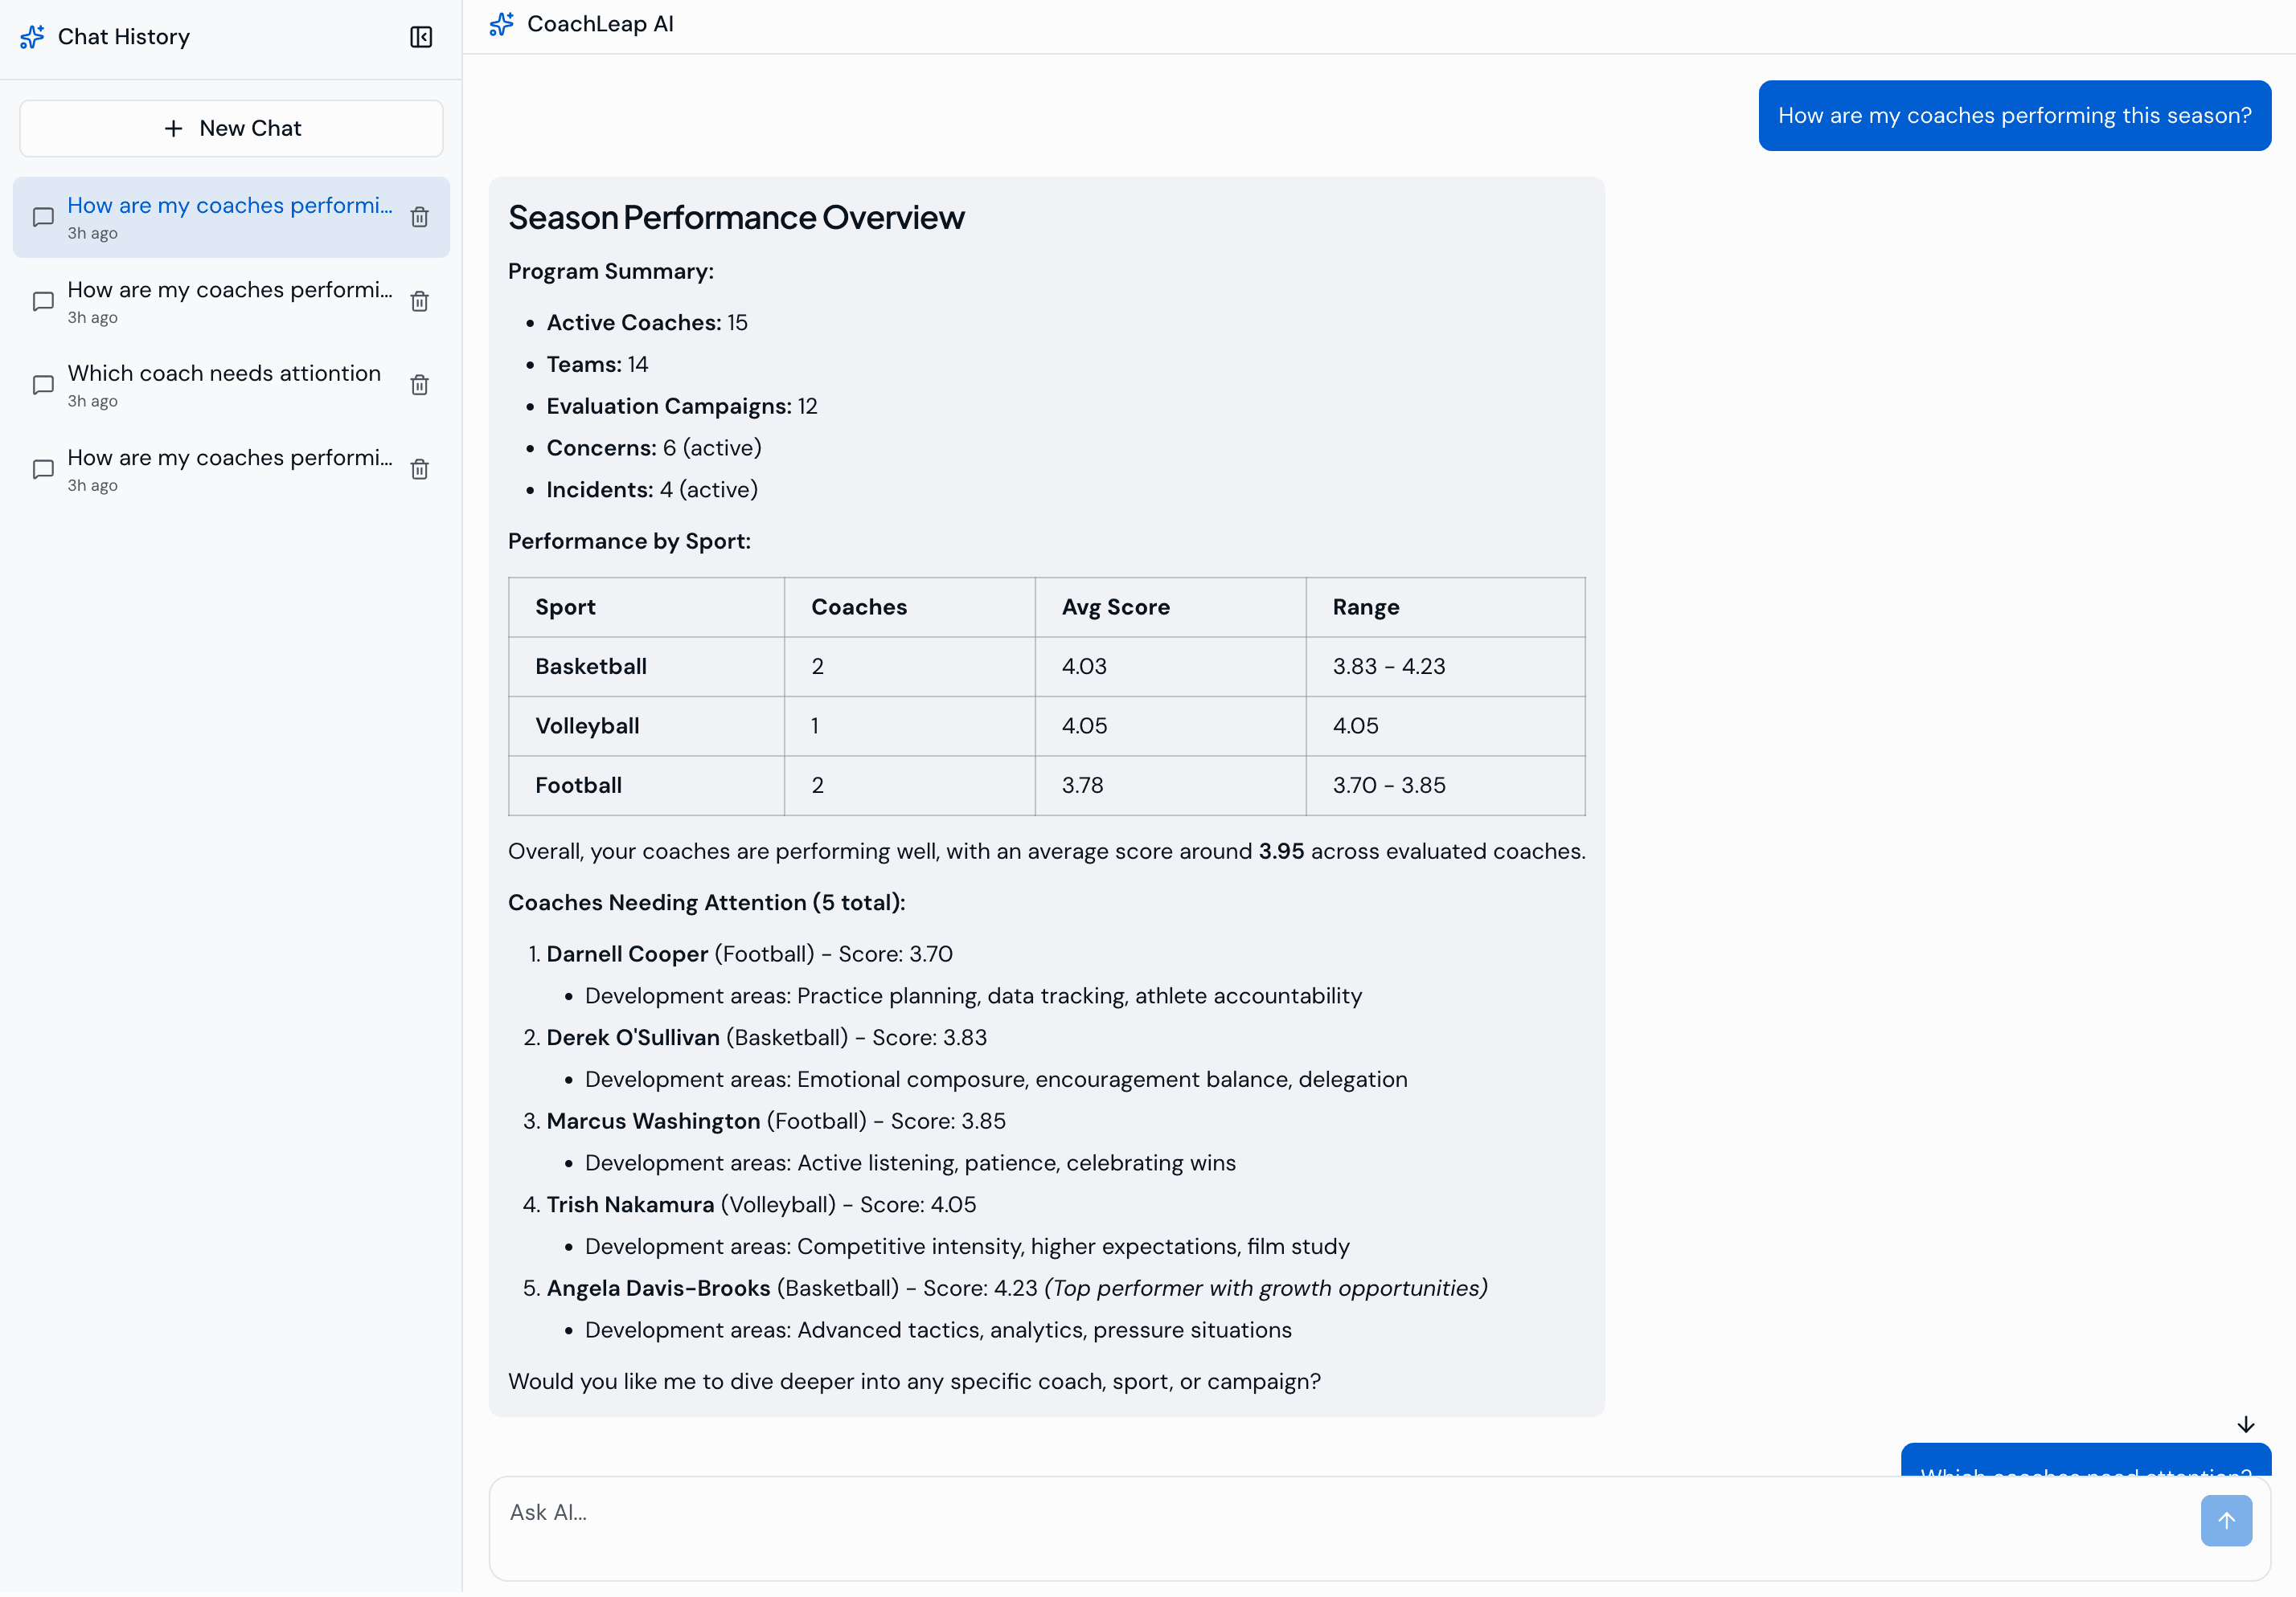Delete the active conversation using its trash icon
This screenshot has height=1597, width=2296.
point(420,216)
